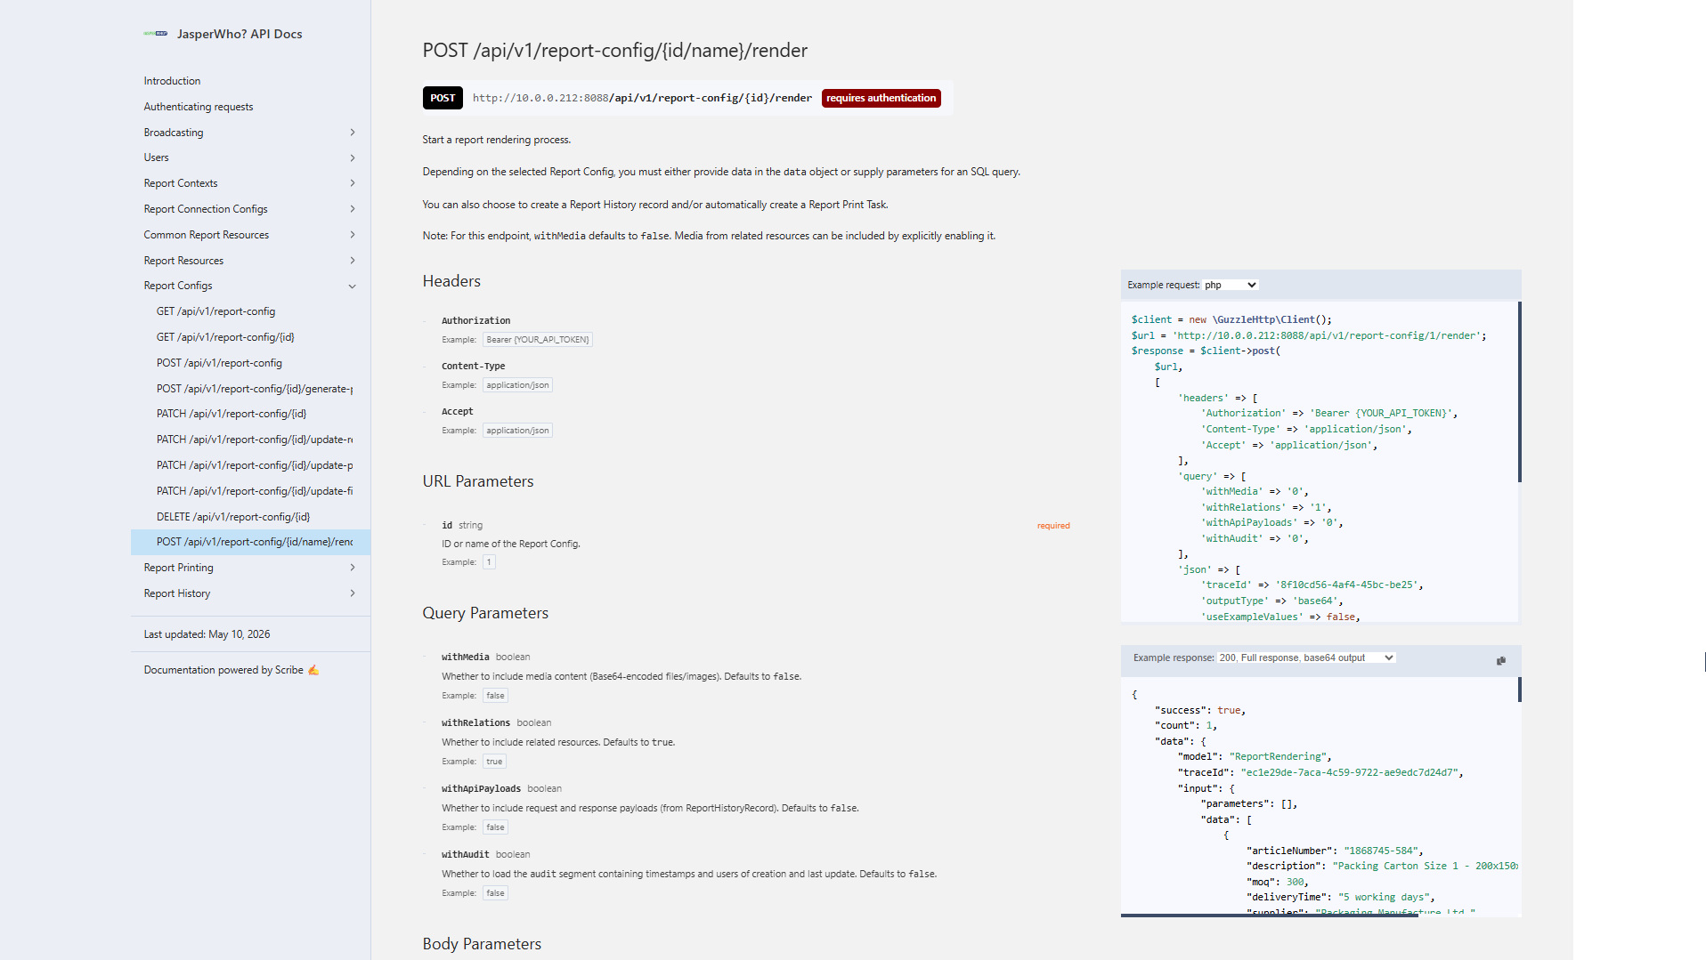
Task: Click the Headers section heading
Action: (x=451, y=281)
